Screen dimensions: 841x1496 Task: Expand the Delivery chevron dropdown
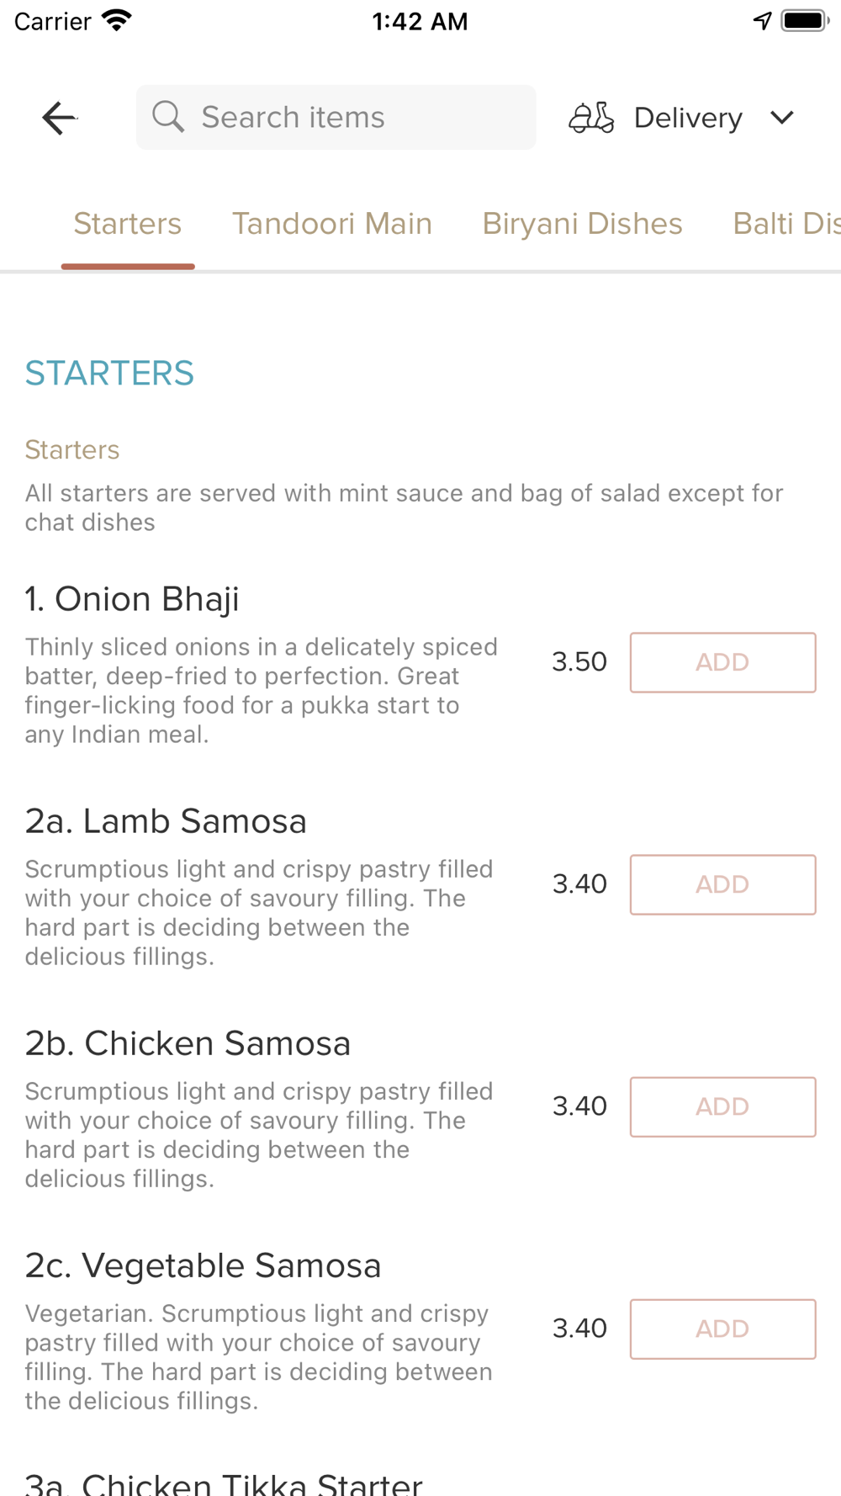782,118
